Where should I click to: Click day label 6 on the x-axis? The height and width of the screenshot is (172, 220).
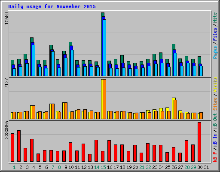tap(46, 167)
